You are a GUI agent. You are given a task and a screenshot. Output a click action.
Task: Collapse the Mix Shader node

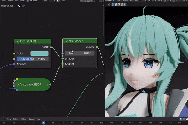coord(66,41)
